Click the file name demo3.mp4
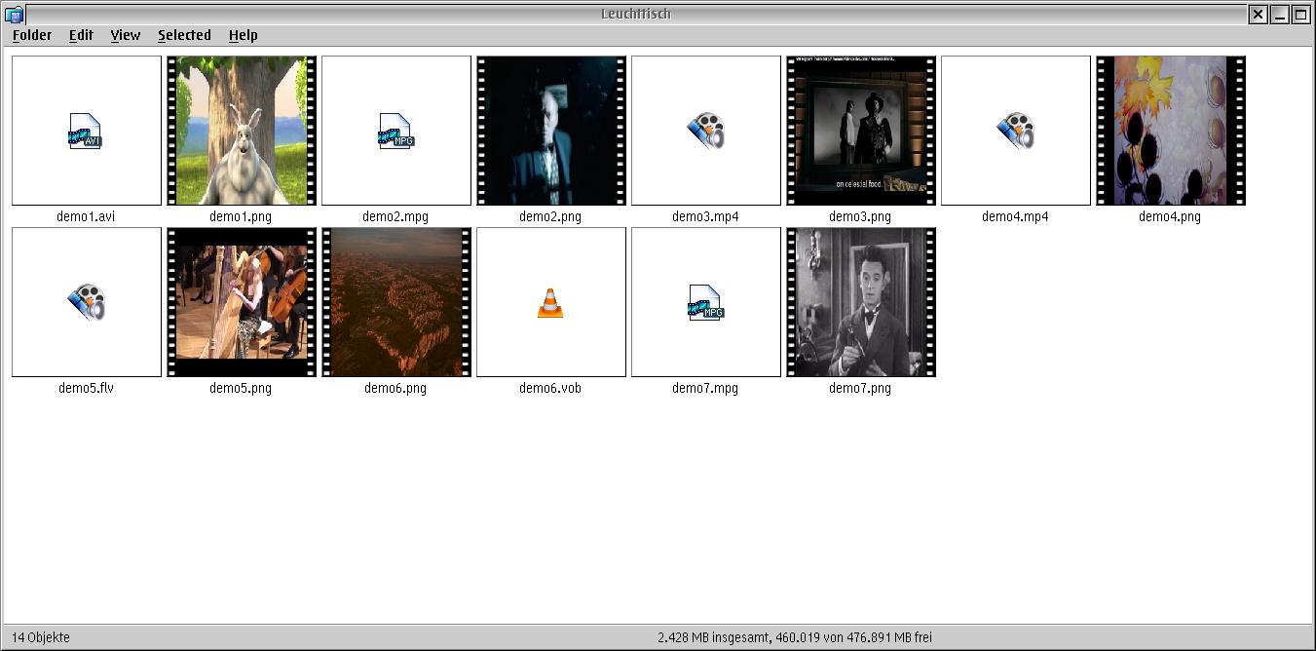The width and height of the screenshot is (1316, 651). [x=705, y=216]
